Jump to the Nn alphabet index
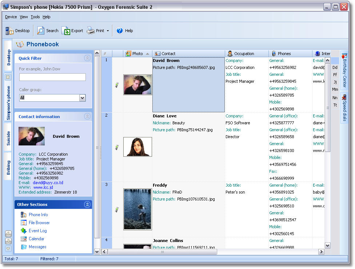Viewport: 355px width, 269px height. (x=335, y=98)
